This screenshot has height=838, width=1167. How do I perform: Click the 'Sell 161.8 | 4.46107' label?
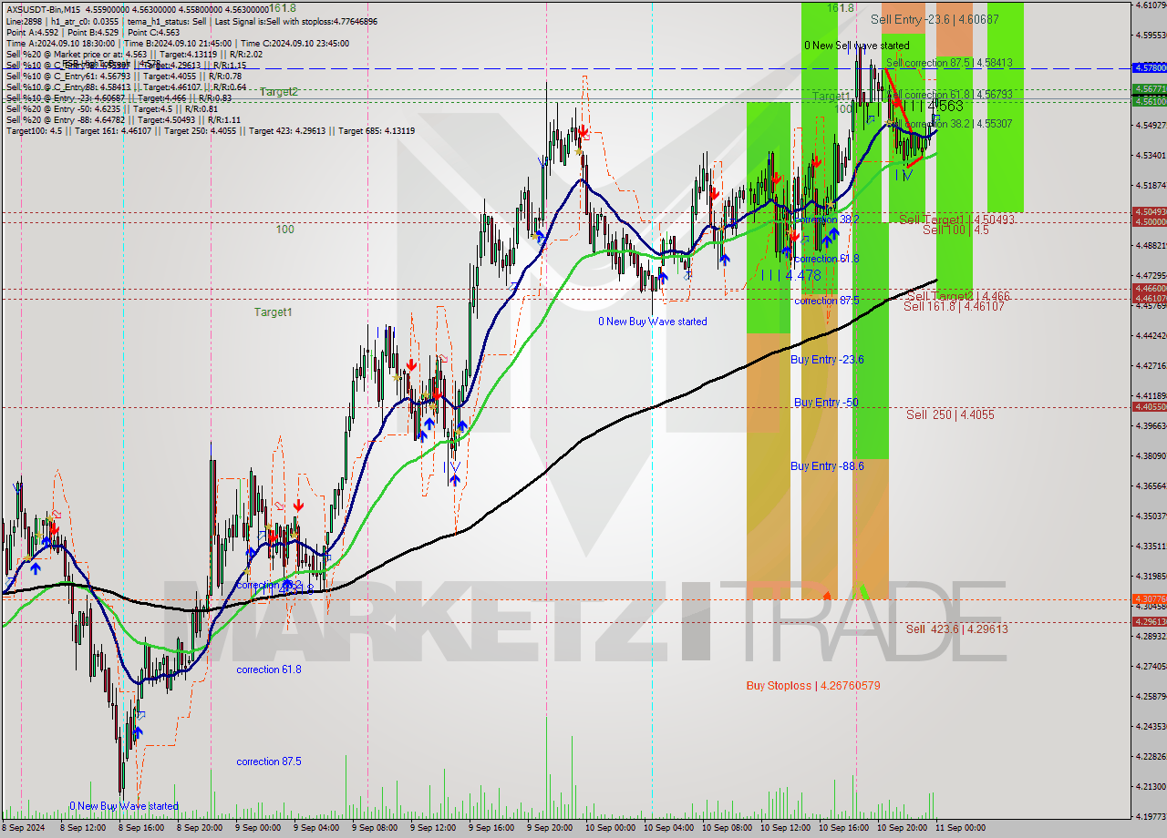click(x=954, y=306)
